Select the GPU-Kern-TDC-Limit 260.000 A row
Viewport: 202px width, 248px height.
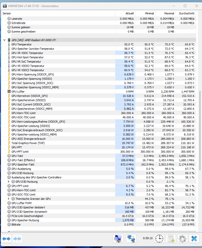coord(98,113)
